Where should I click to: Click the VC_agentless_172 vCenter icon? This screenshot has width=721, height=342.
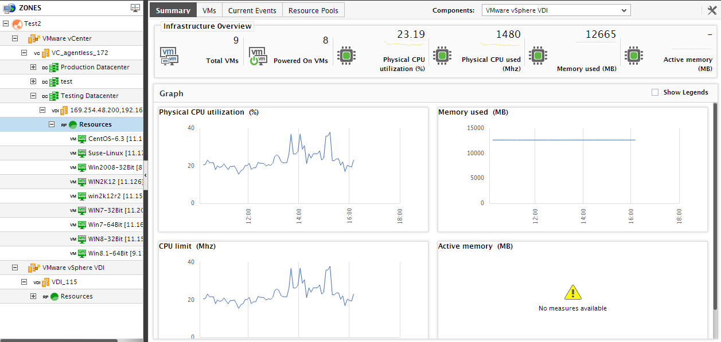coord(44,53)
